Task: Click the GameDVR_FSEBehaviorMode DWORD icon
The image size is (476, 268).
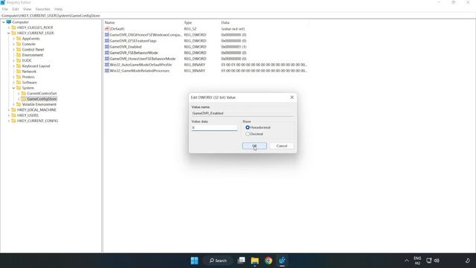Action: coord(107,53)
